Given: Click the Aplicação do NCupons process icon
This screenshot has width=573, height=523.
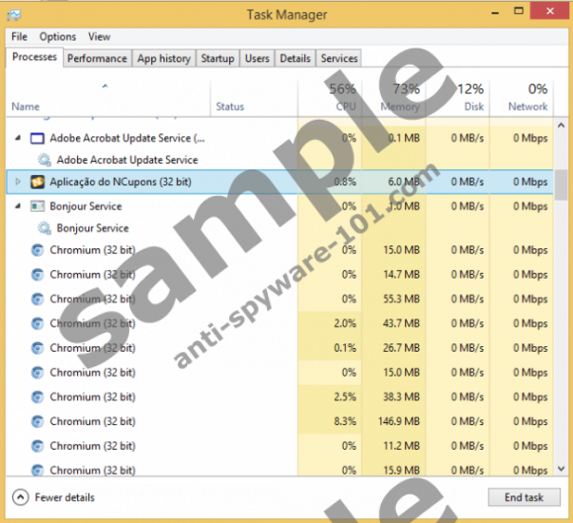Looking at the screenshot, I should coord(37,182).
